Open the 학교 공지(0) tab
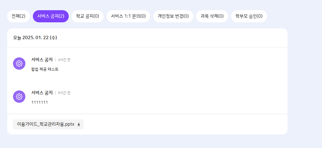This screenshot has width=322, height=148. click(88, 16)
